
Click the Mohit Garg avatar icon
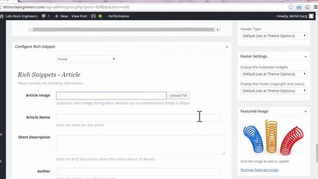[x=311, y=16]
